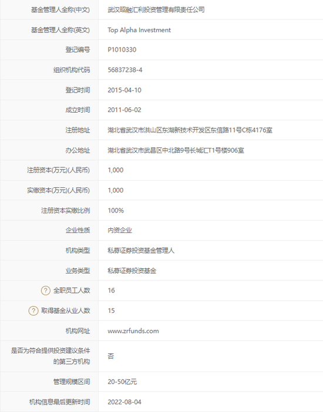The width and height of the screenshot is (323, 412).
Task: Click help icon beside 取得基金从业人数
Action: pyautogui.click(x=33, y=310)
